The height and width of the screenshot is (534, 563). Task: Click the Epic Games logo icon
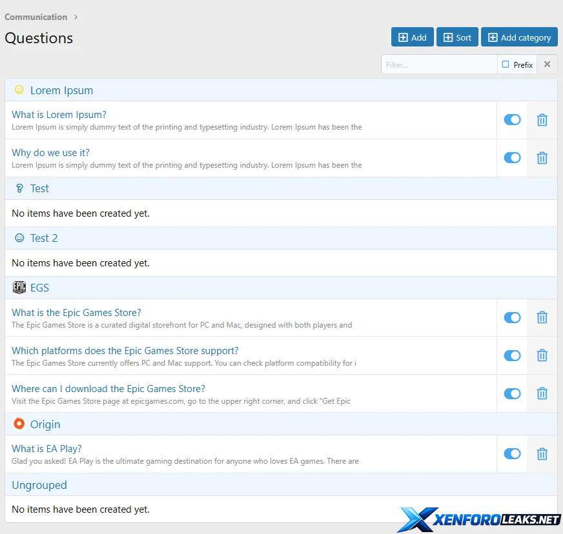click(x=19, y=288)
